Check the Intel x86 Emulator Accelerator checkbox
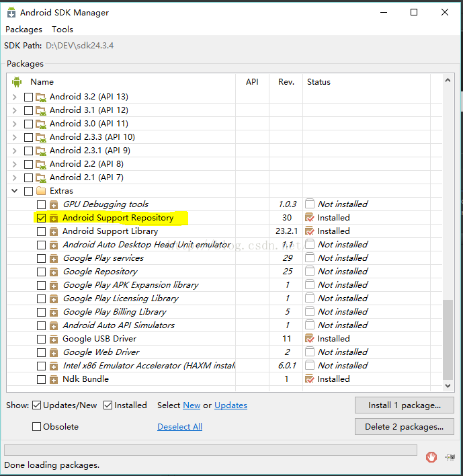 click(x=41, y=366)
